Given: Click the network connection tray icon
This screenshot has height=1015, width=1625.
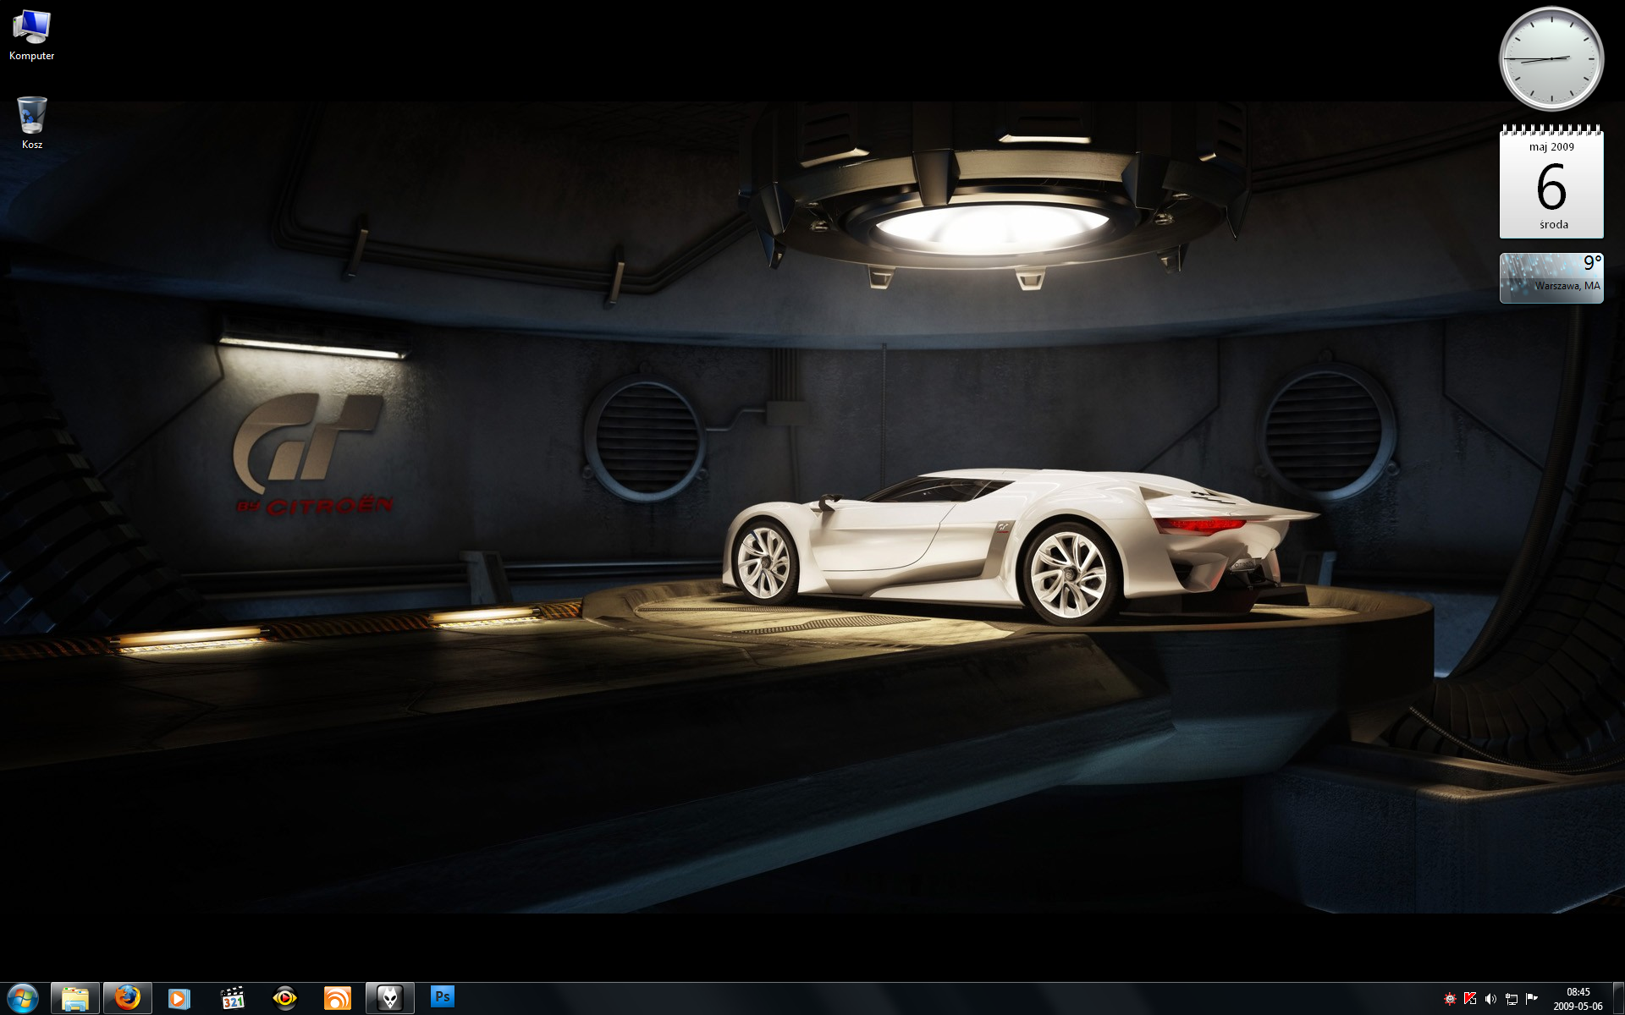Looking at the screenshot, I should click(1511, 999).
